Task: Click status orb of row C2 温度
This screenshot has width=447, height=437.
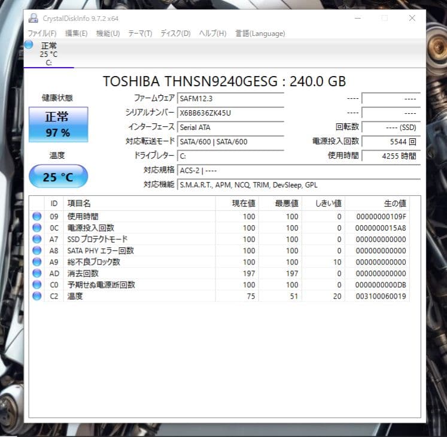Action: [37, 296]
